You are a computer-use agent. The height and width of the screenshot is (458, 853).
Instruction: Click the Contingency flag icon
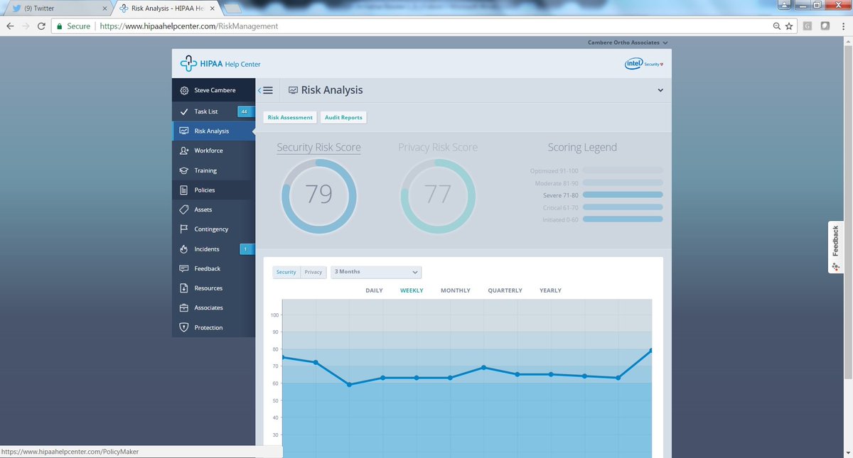(184, 229)
